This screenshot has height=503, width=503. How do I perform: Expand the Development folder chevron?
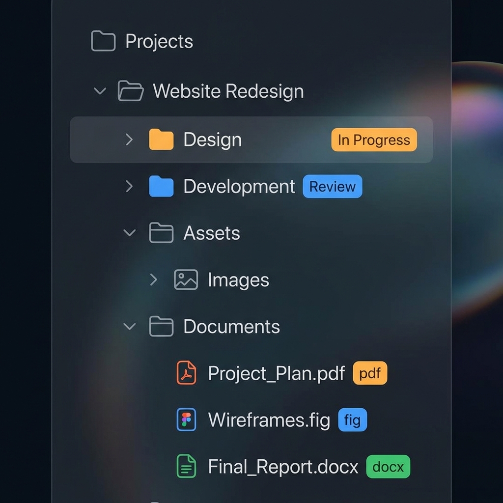(129, 186)
